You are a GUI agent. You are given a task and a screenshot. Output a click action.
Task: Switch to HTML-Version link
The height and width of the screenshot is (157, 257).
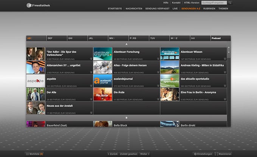pyautogui.click(x=192, y=3)
